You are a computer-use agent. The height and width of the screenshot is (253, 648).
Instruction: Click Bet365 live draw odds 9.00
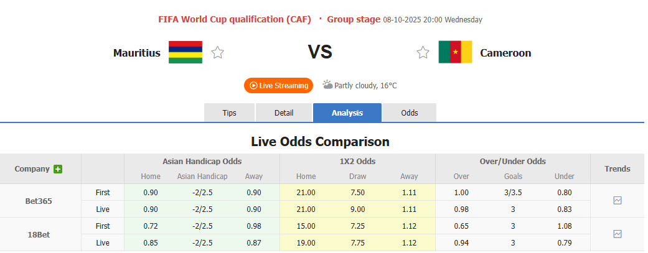coord(357,209)
